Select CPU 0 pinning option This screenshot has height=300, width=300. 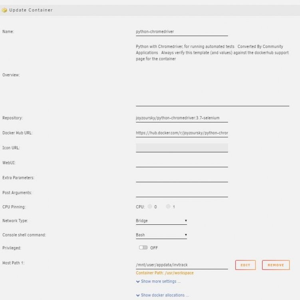click(150, 206)
